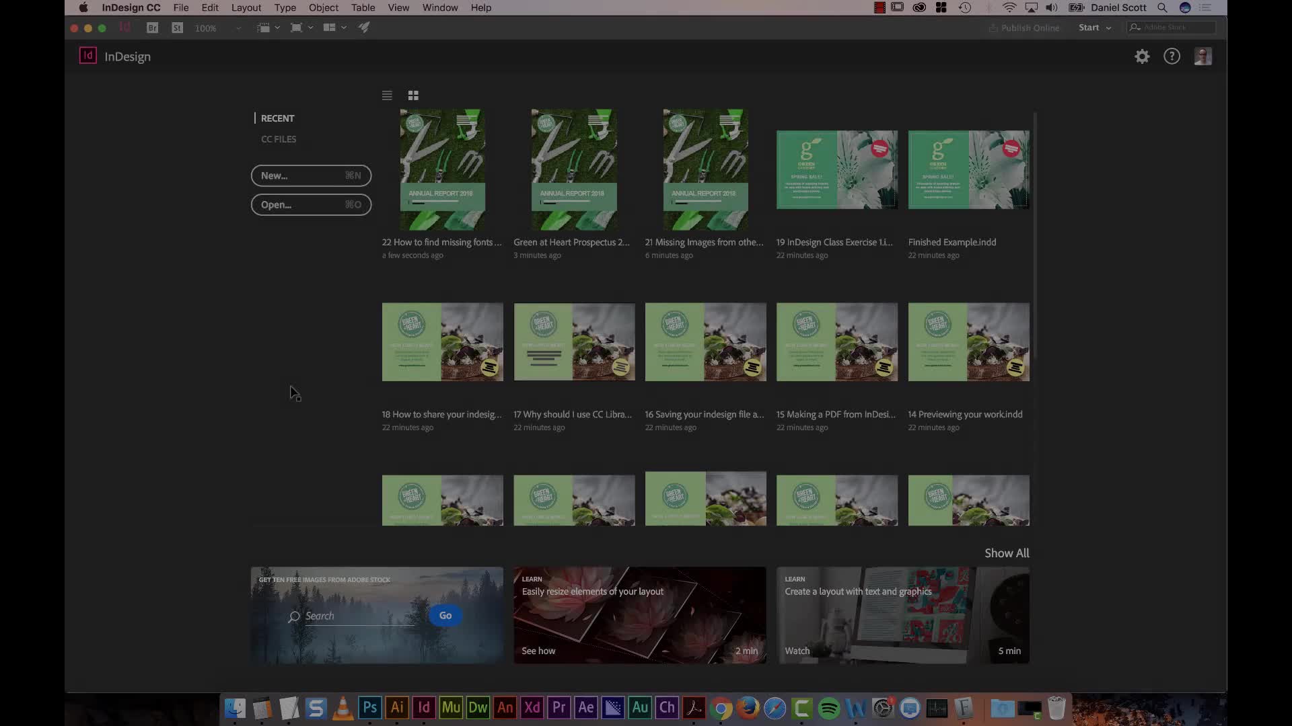Screen dimensions: 1292x726
Task: Launch Adobe XD from the dock
Action: (x=532, y=707)
